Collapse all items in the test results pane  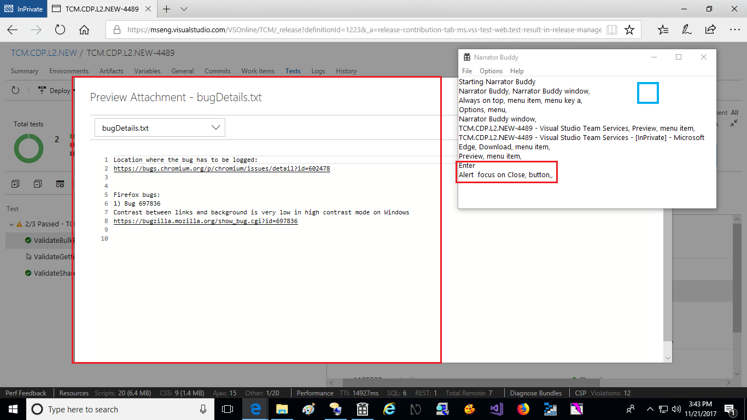click(x=37, y=184)
